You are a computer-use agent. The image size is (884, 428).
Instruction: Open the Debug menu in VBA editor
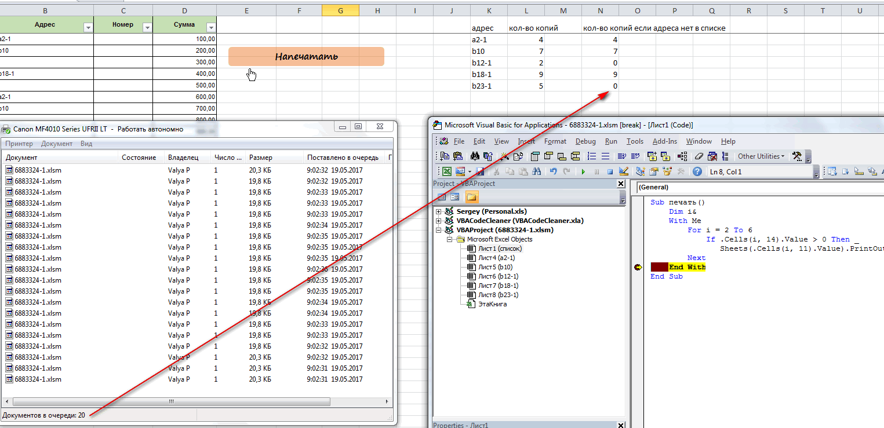coord(585,141)
